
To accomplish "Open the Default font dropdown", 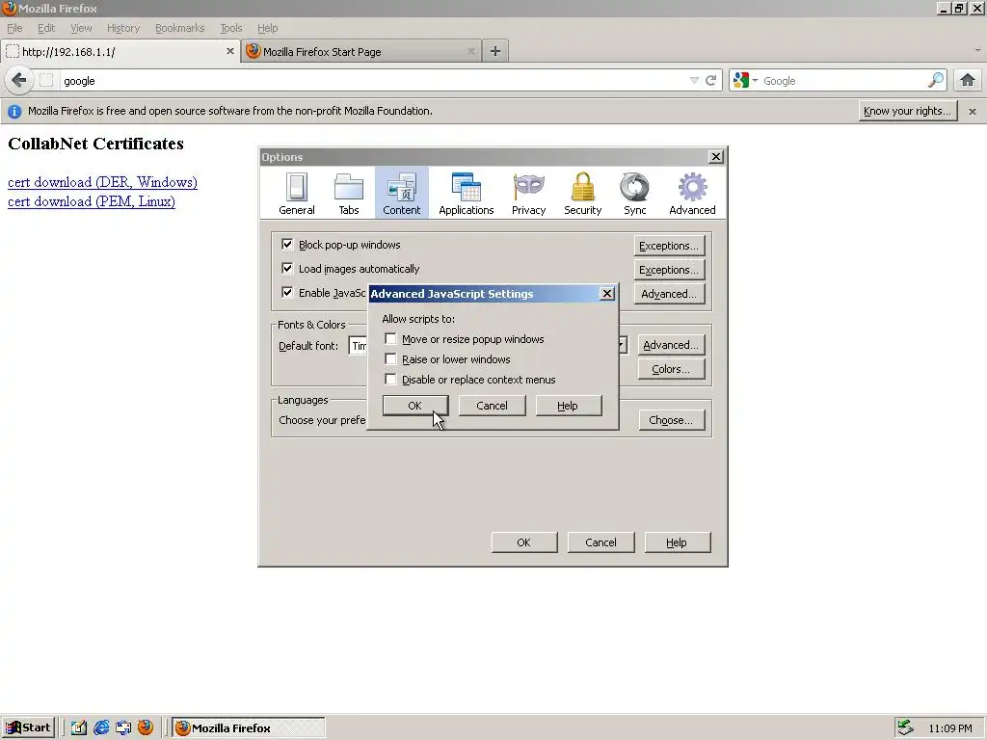I will click(x=623, y=346).
